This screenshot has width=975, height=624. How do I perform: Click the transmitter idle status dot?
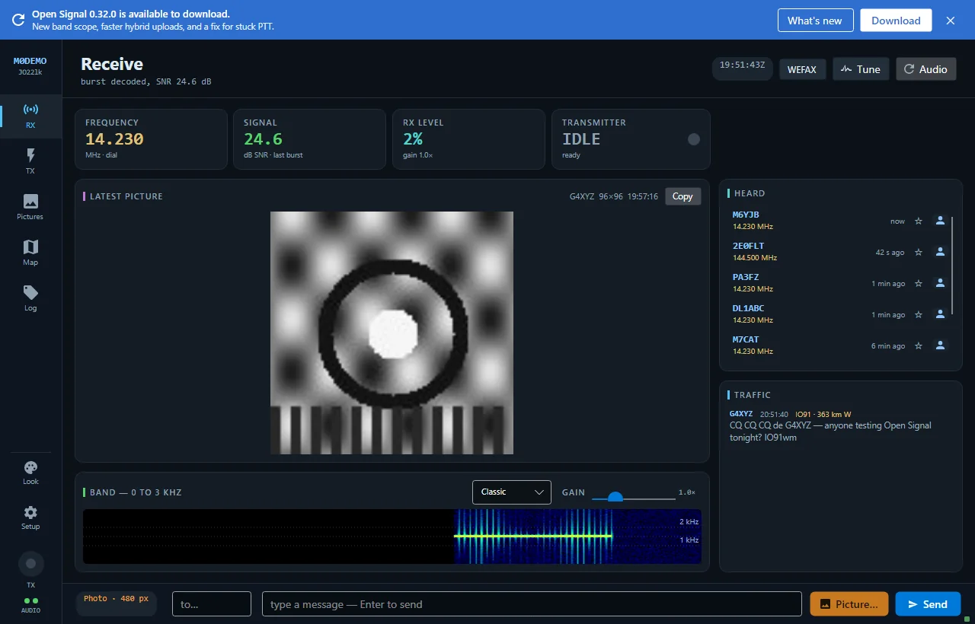693,139
